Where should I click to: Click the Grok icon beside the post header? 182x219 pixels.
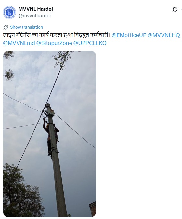click(175, 9)
